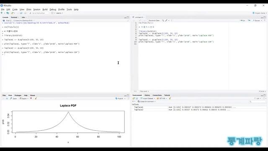This screenshot has height=151, width=268.
Task: Switch to the History tab
Action: click(x=147, y=95)
